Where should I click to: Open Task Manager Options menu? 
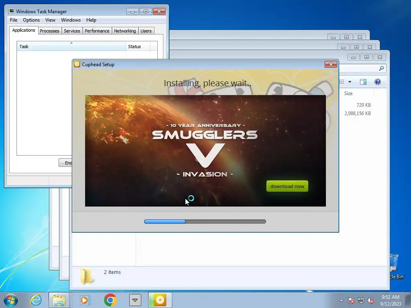[x=31, y=20]
